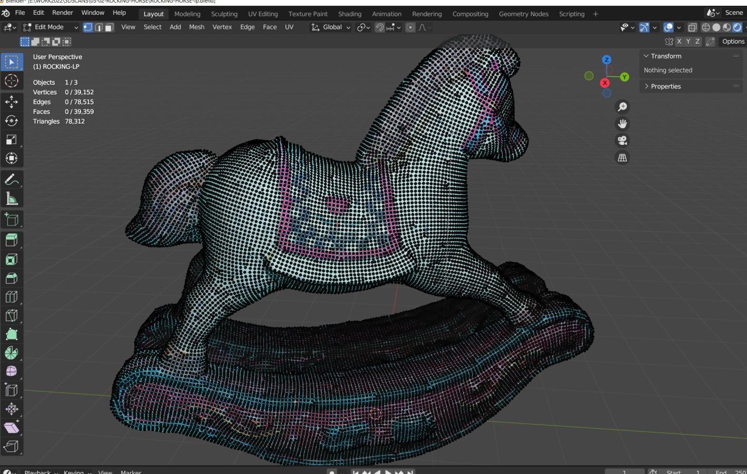Activate the Spin tool
The image size is (747, 474).
tap(12, 353)
